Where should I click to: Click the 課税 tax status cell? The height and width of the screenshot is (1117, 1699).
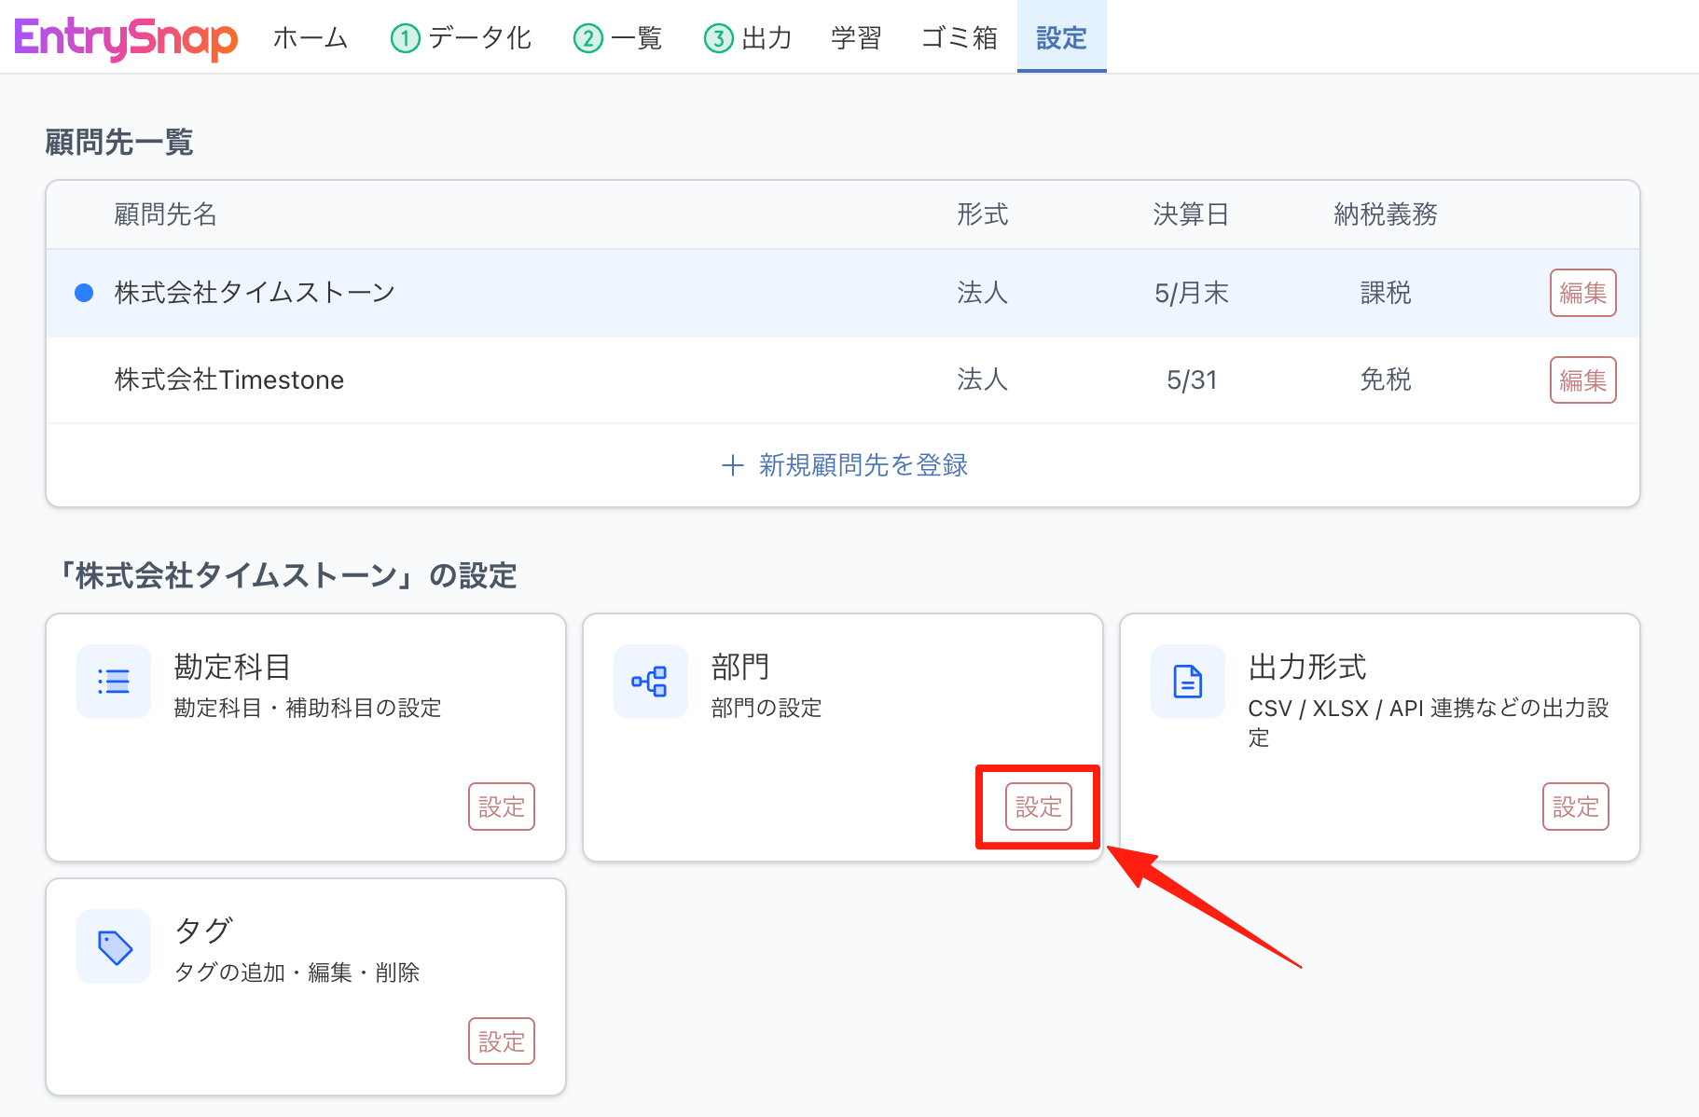pos(1386,293)
